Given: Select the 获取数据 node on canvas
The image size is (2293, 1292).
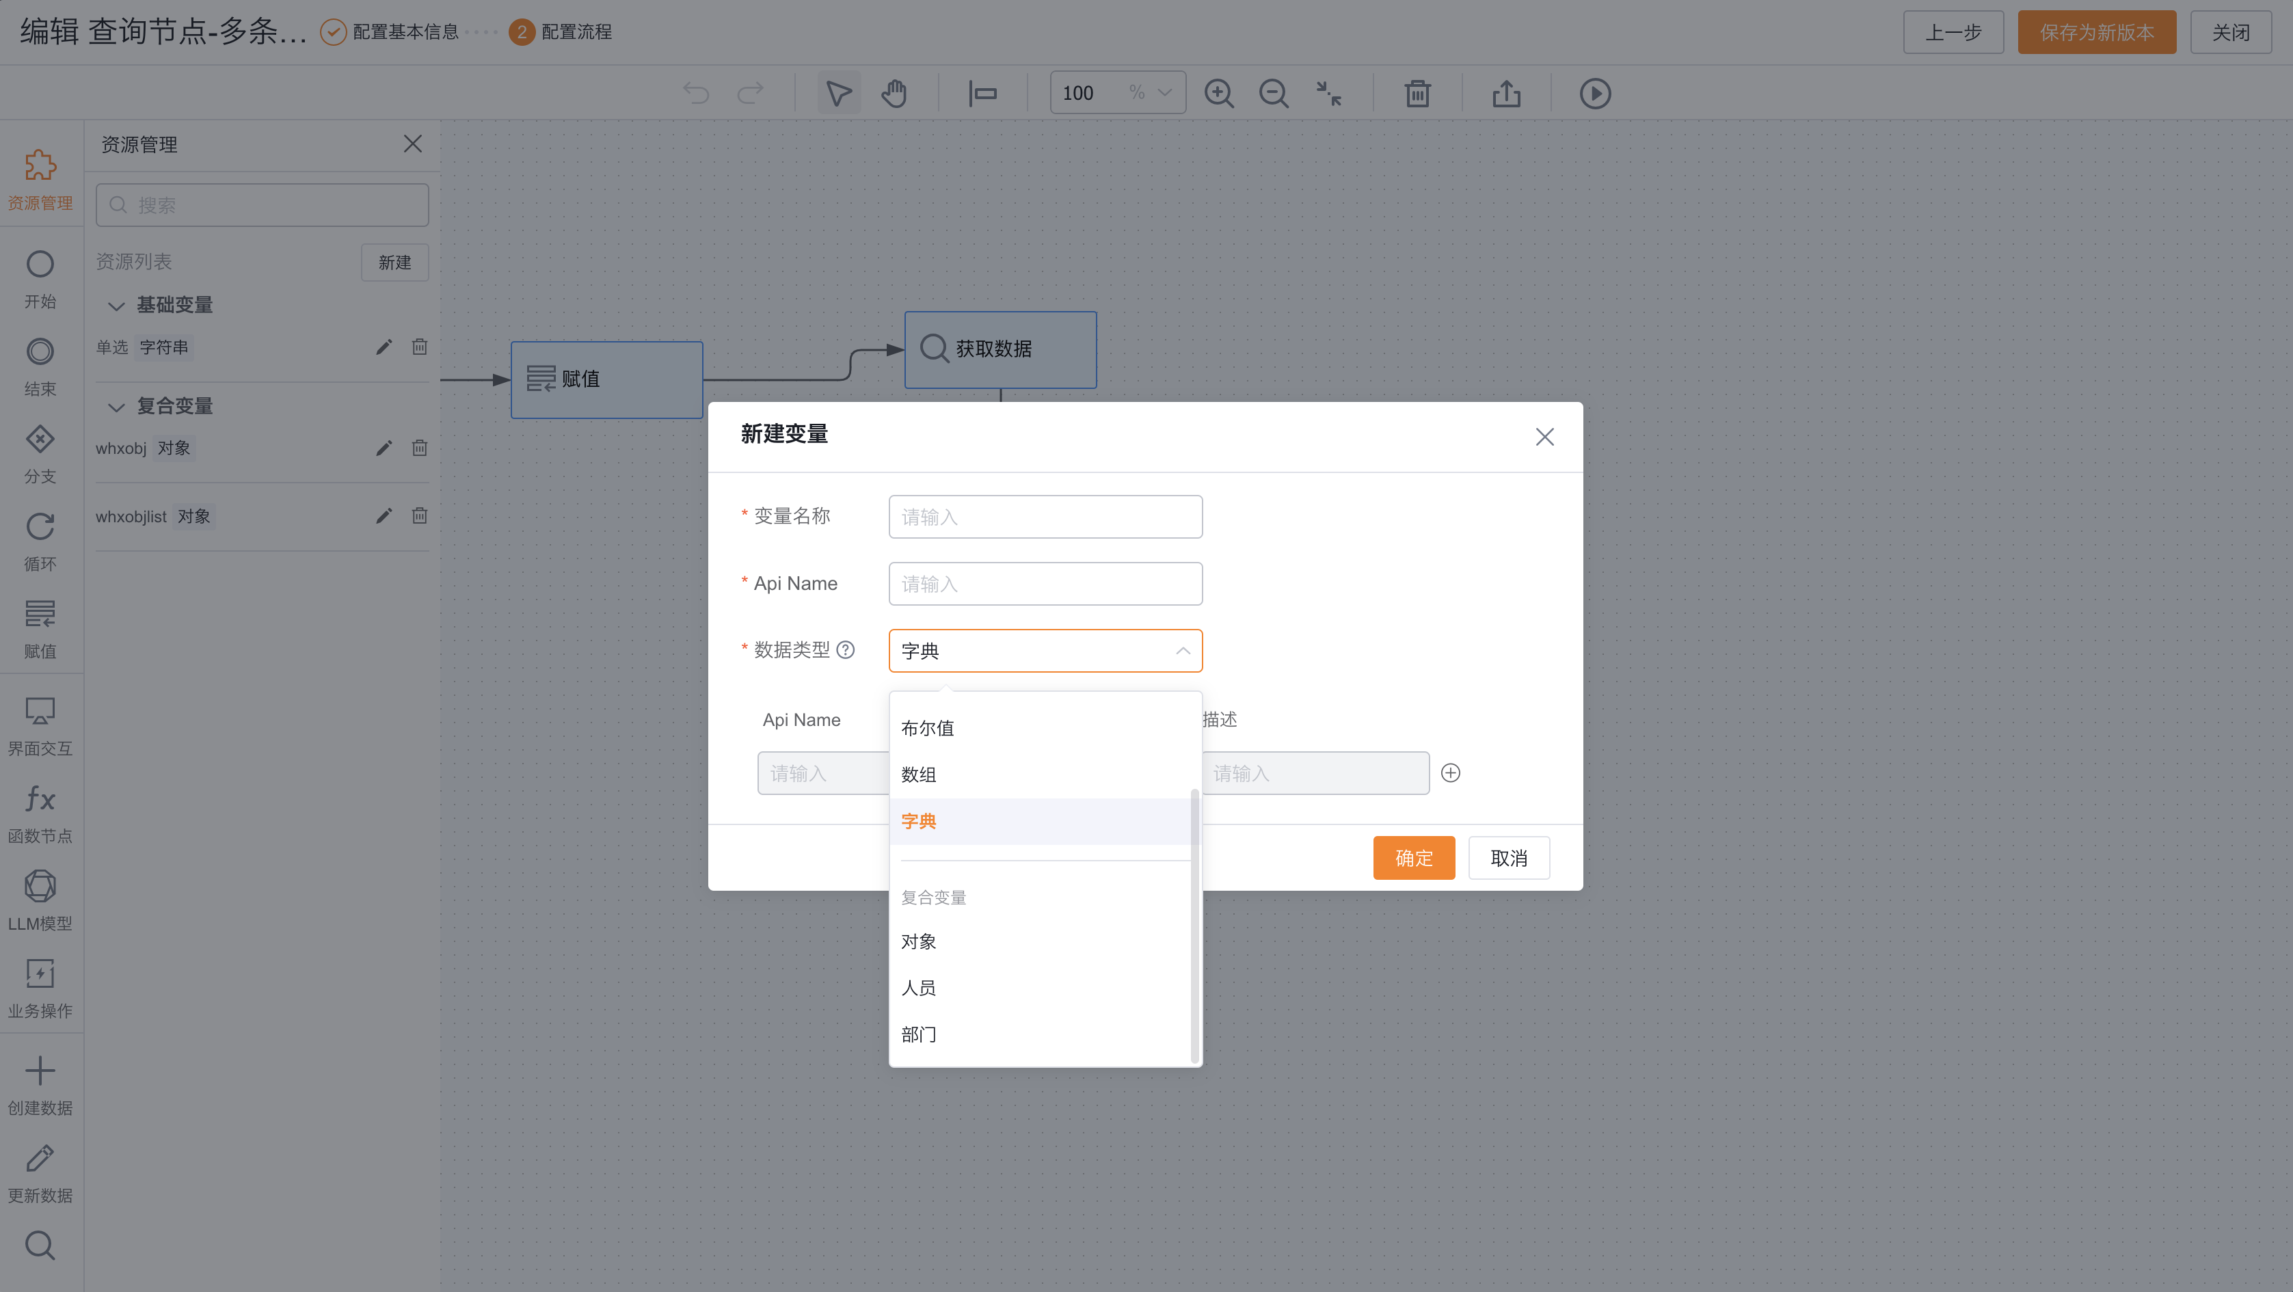Looking at the screenshot, I should tap(1000, 350).
